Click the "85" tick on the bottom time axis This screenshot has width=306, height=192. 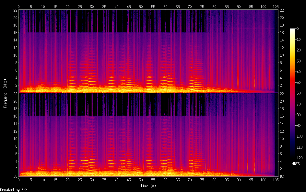227,180
